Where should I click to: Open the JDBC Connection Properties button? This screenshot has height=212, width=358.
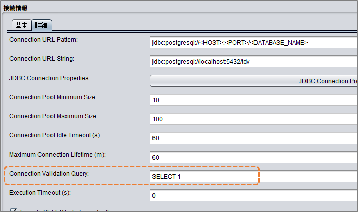[x=254, y=81]
